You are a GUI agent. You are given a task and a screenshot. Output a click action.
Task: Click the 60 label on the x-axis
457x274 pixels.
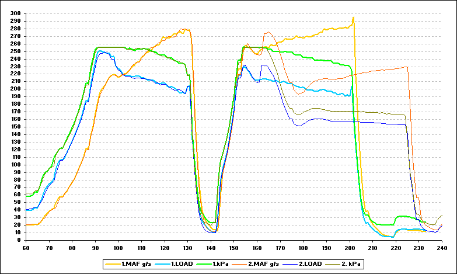[x=26, y=248]
